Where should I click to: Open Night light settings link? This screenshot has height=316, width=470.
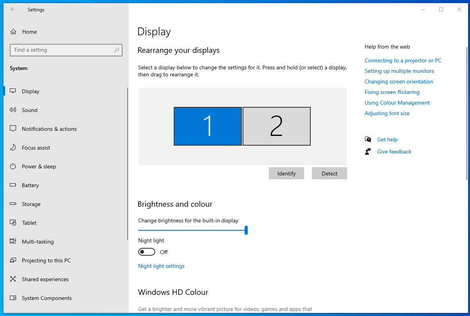coord(161,266)
